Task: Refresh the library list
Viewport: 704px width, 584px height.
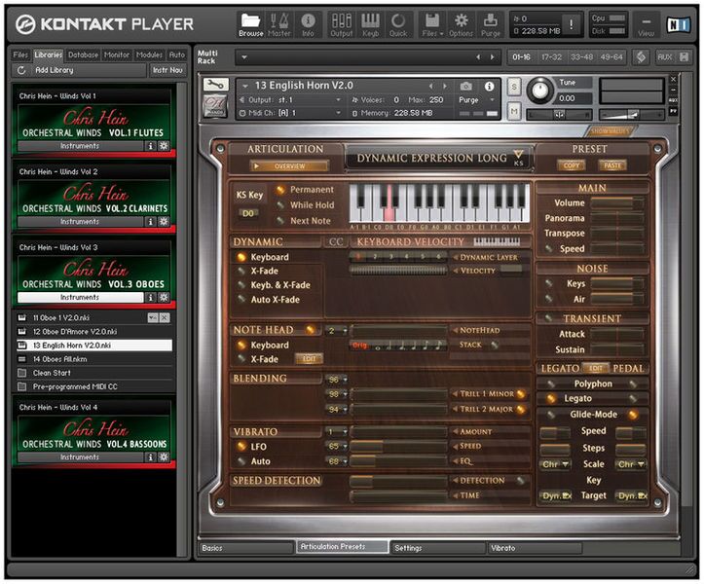Action: tap(21, 70)
